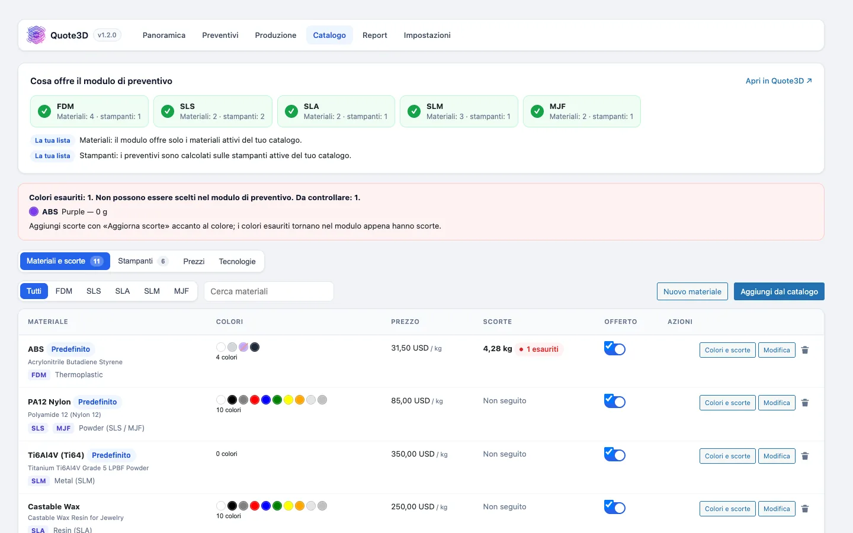This screenshot has width=853, height=533.
Task: Edit PA12 Nylon with Modifica
Action: coord(777,403)
